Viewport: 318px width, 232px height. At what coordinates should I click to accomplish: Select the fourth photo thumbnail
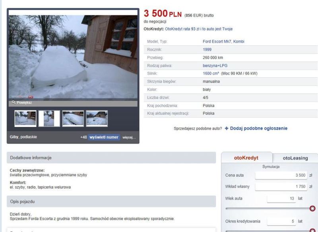point(97,118)
